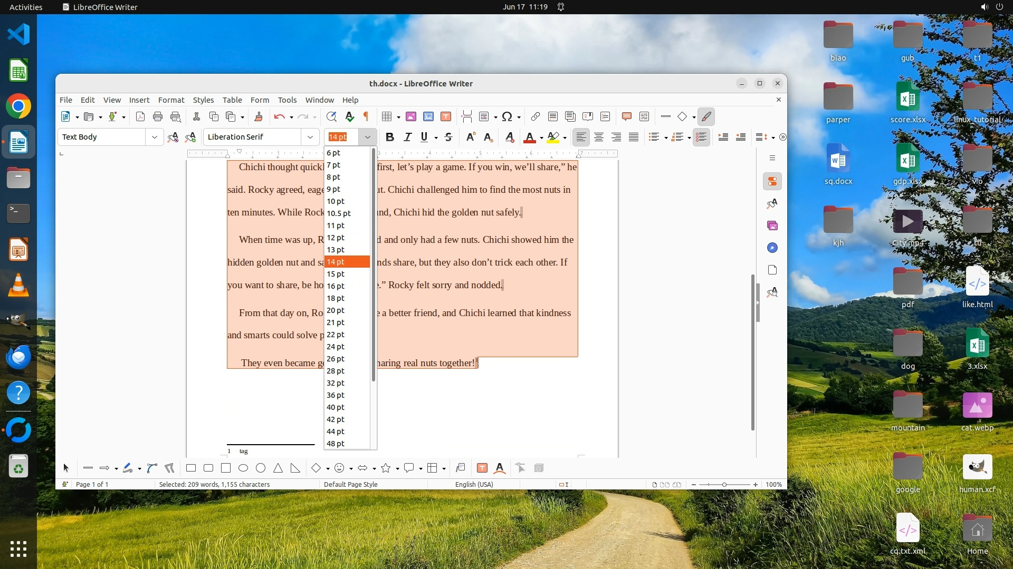Click the Strikethrough formatting icon
The image size is (1013, 569).
(448, 137)
